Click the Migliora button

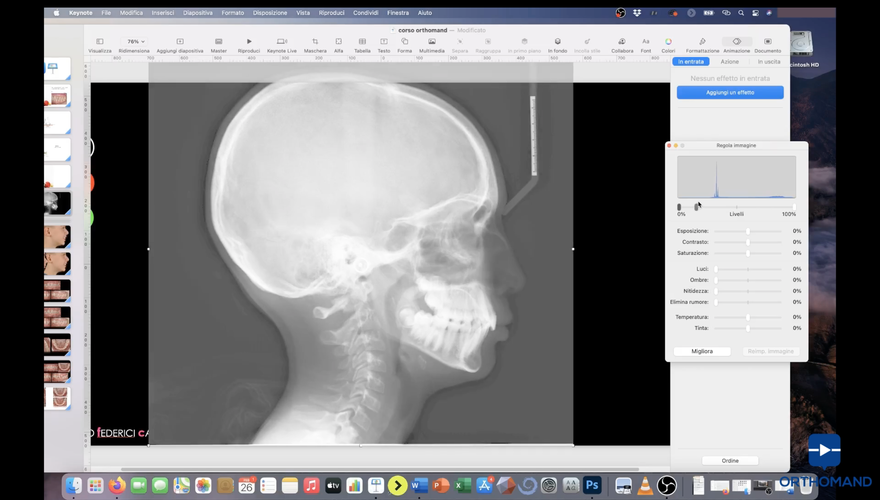pyautogui.click(x=702, y=351)
